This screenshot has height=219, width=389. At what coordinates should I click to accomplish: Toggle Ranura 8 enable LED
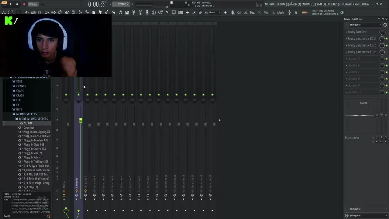pos(387,79)
